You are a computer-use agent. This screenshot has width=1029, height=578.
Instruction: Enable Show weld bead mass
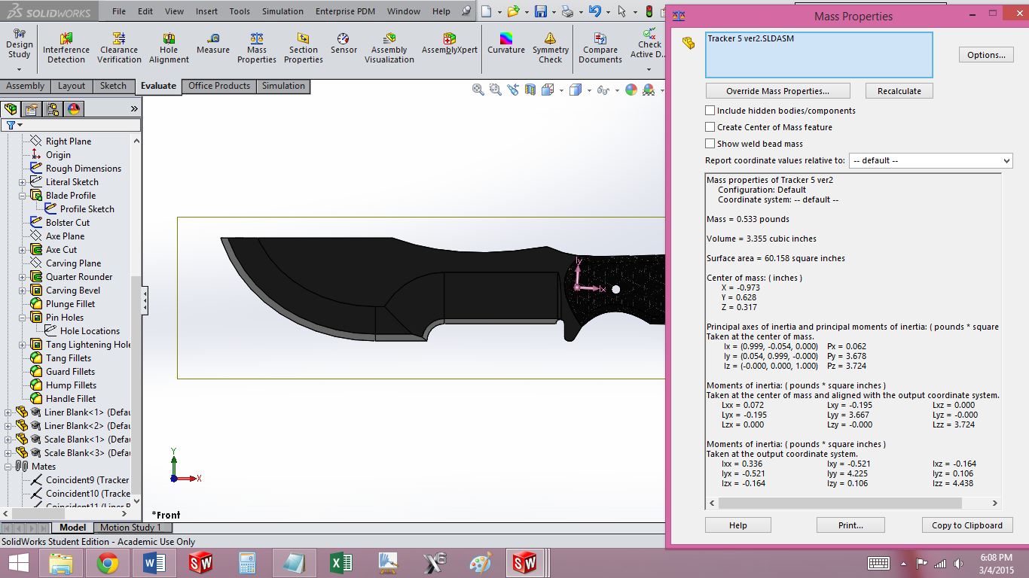point(709,144)
